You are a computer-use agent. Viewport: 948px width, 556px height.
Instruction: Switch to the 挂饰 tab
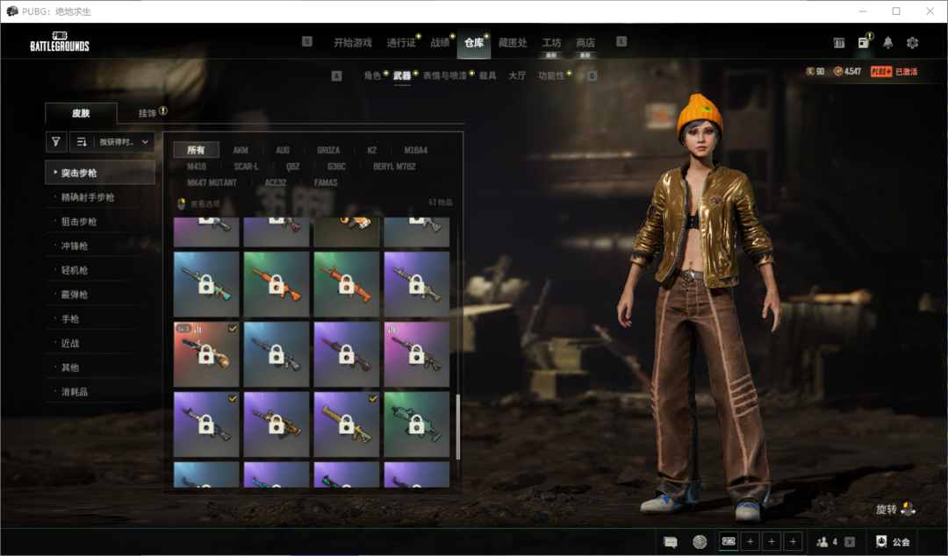(147, 113)
